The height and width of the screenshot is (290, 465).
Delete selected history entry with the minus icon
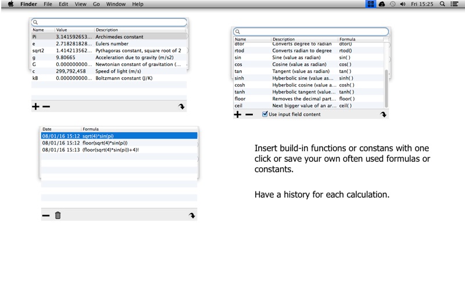pos(46,215)
